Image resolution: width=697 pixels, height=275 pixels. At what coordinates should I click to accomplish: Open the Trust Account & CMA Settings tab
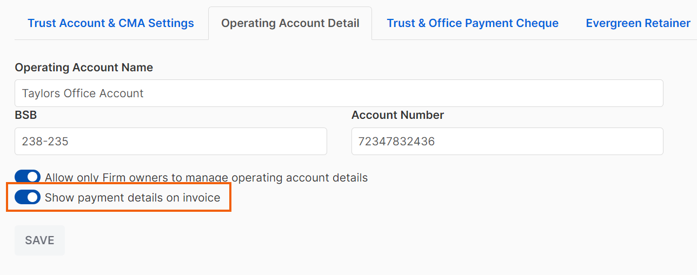[111, 23]
